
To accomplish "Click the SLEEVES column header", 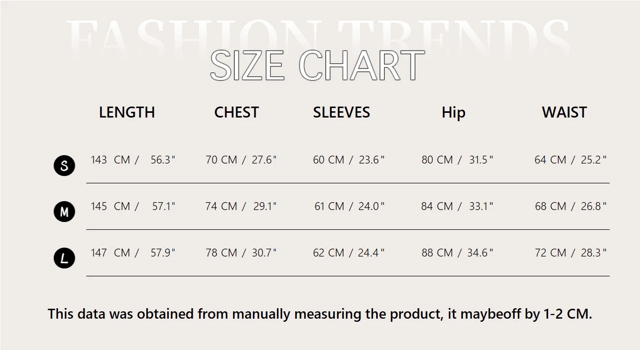I will pyautogui.click(x=341, y=112).
